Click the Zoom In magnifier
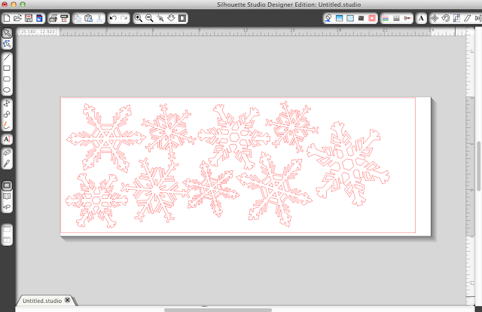The image size is (482, 312). pos(139,17)
